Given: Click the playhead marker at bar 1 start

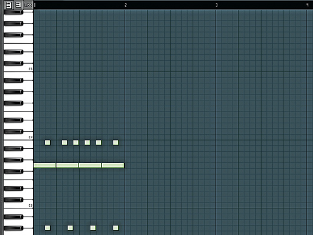Looking at the screenshot, I should pos(35,5).
